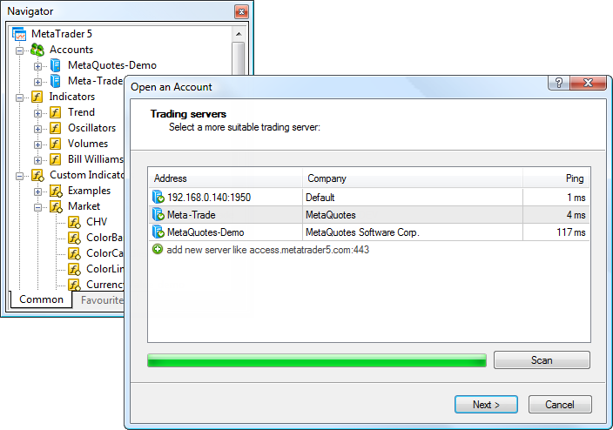Select the CHV label in Navigator tree
Screen dimensions: 613x430
[97, 222]
